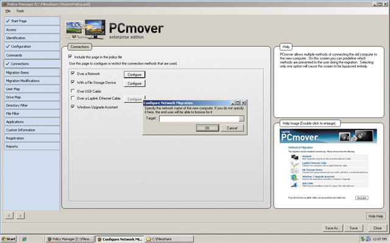Open the Reports page
This screenshot has height=243, width=390.
pos(32,146)
